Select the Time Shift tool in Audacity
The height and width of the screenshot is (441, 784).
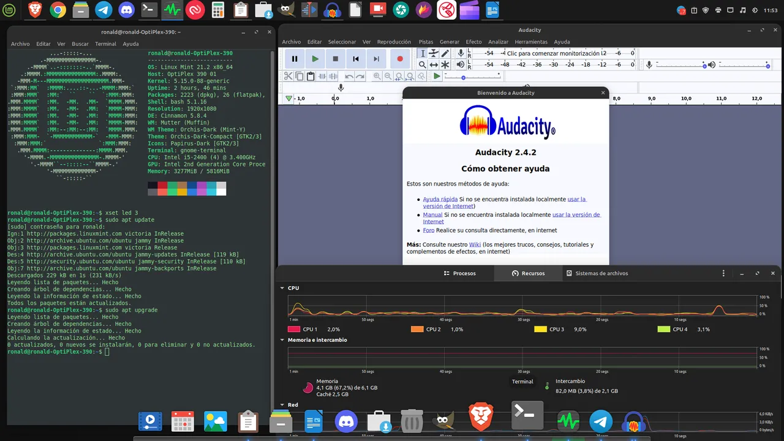[434, 64]
